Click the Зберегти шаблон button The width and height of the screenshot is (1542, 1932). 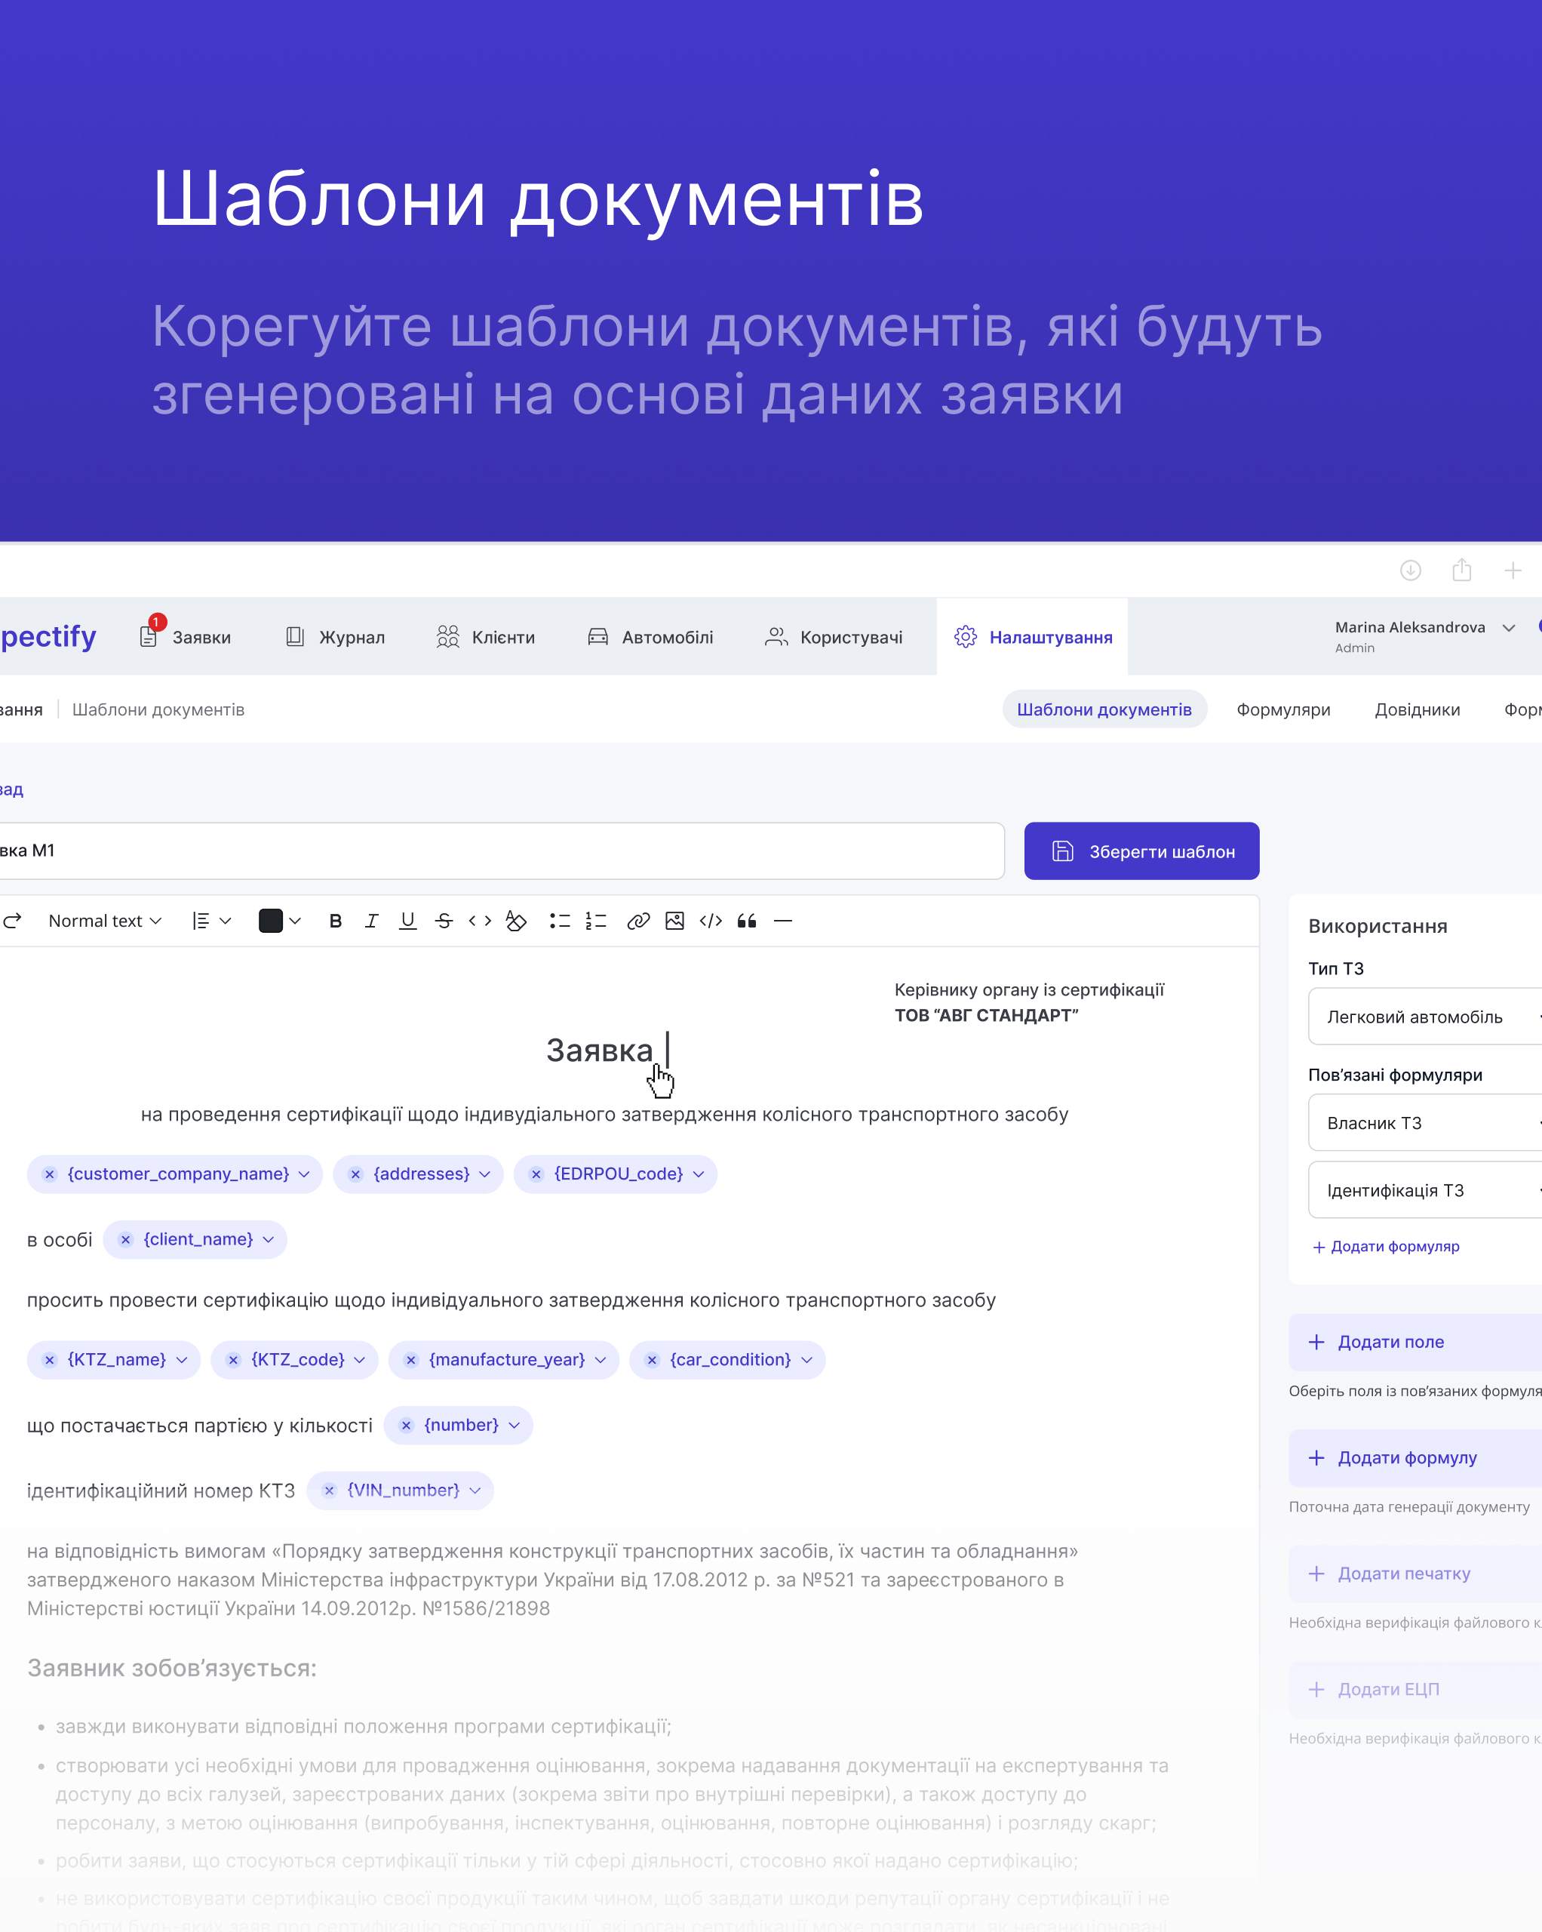pyautogui.click(x=1141, y=851)
